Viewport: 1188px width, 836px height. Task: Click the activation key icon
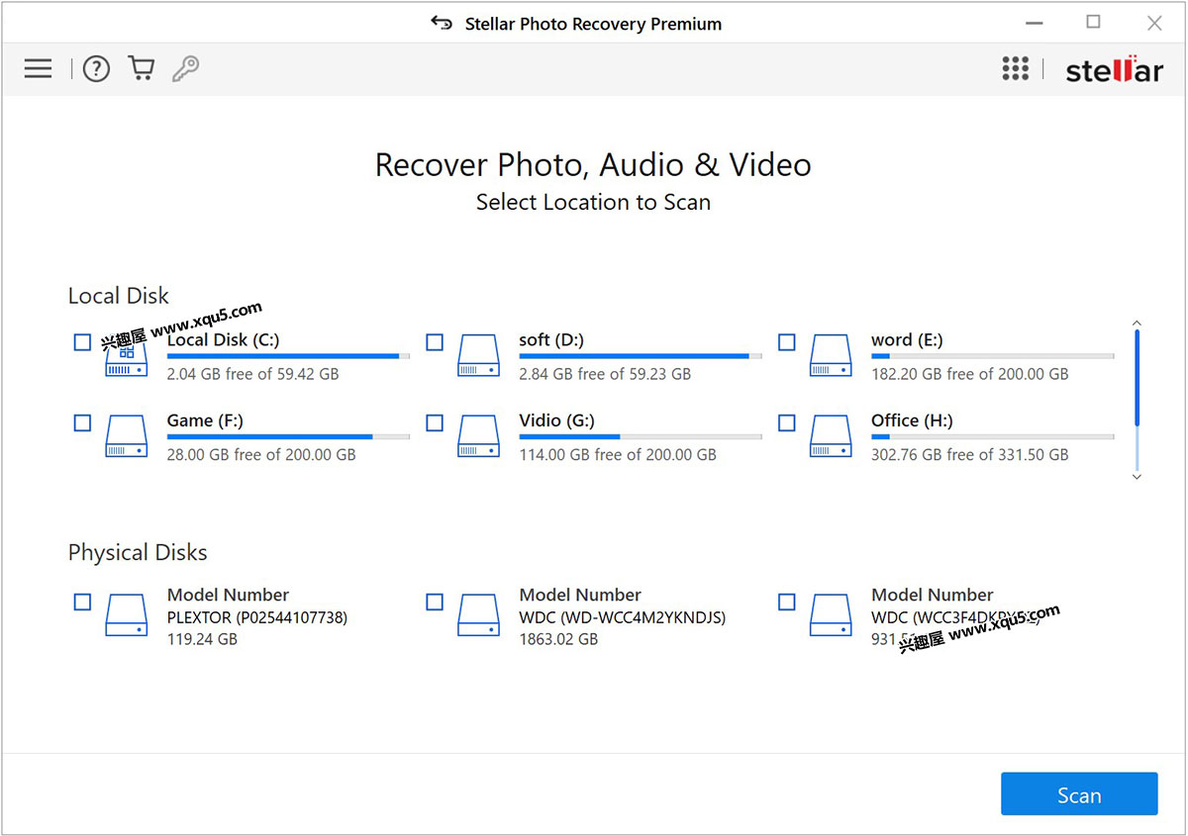(185, 68)
